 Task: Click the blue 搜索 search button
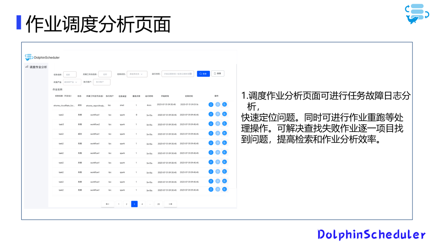(x=203, y=74)
